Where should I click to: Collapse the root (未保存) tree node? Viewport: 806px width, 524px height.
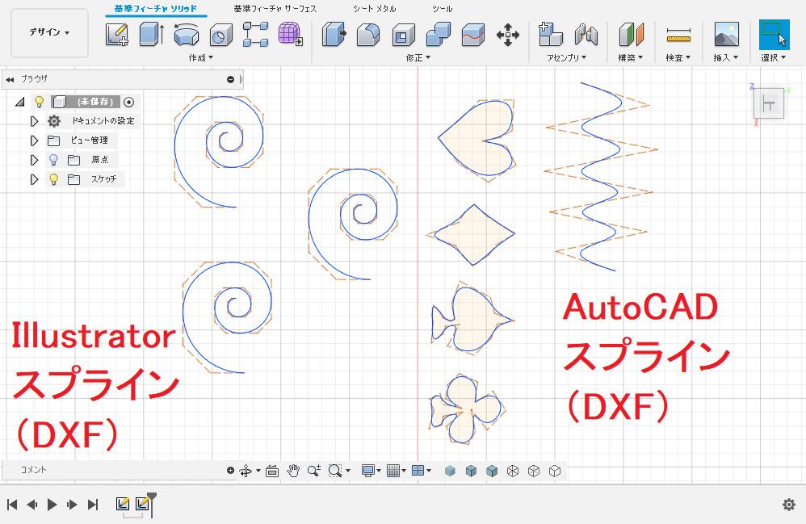point(20,102)
